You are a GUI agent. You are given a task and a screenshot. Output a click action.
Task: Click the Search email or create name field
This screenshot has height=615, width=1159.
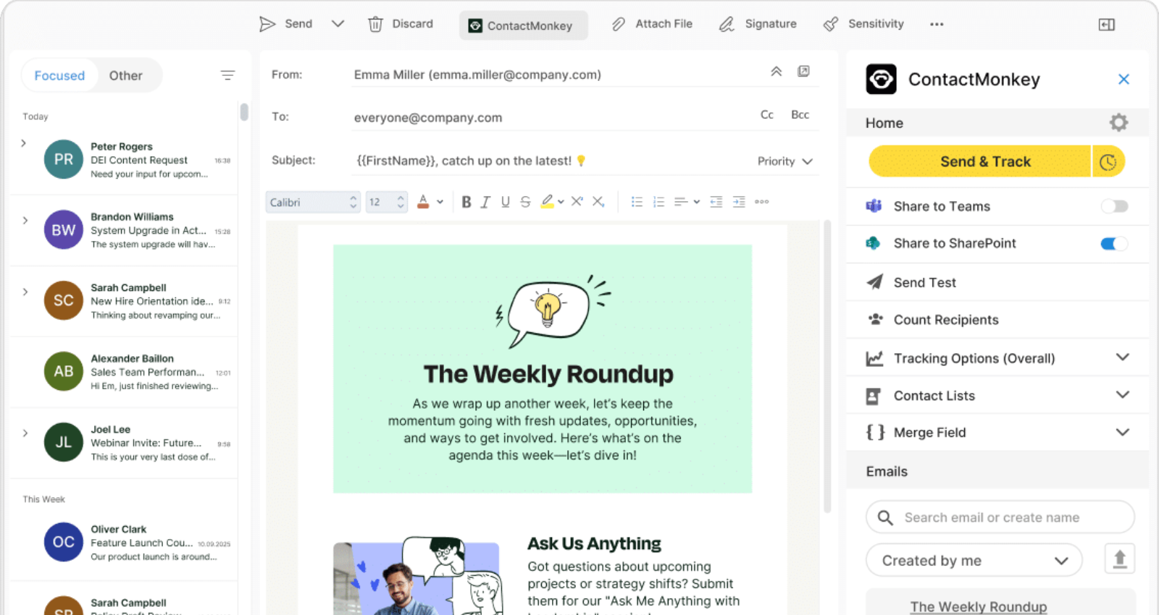1000,517
